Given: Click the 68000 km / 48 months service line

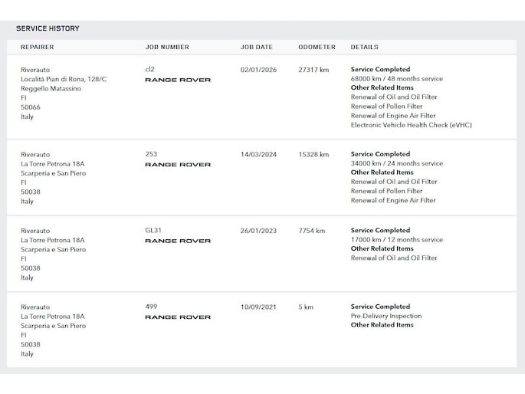Looking at the screenshot, I should tap(396, 79).
